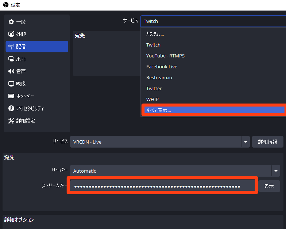The width and height of the screenshot is (286, 229).
Task: Click the Audio (音声) speaker icon
Action: [x=11, y=71]
